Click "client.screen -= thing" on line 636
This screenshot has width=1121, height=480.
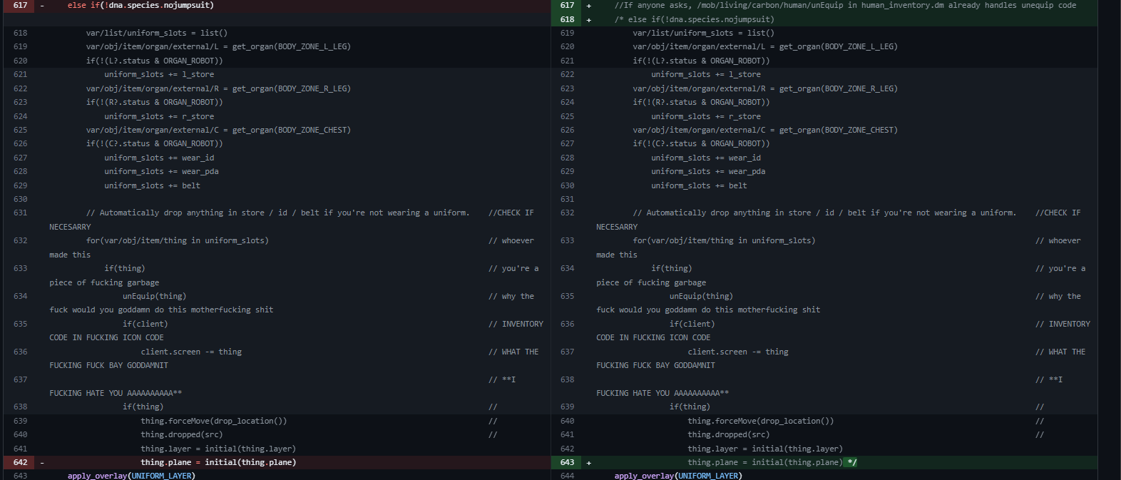191,352
